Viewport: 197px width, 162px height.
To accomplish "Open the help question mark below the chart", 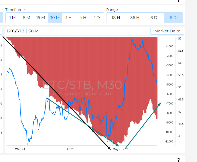I will (179, 160).
